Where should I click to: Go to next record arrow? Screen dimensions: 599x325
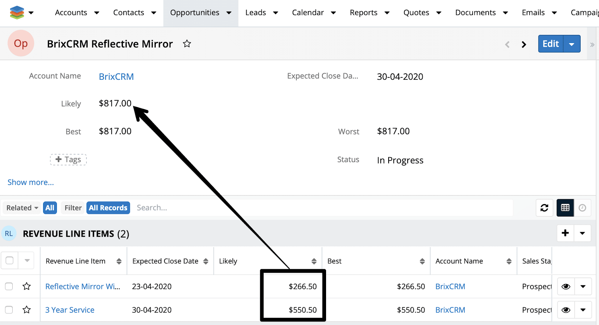524,45
